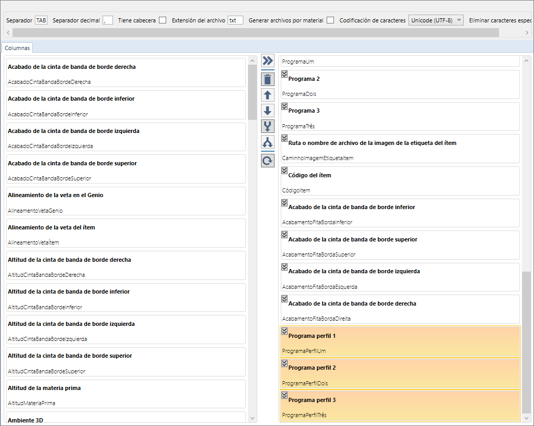The width and height of the screenshot is (534, 426).
Task: Select 'Altitud de la materia prima' item
Action: (x=125, y=394)
